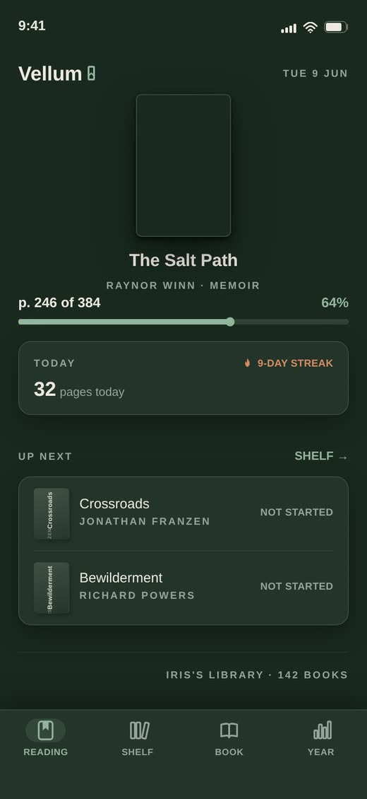This screenshot has height=799, width=367.
Task: Tap the open Book icon
Action: (x=229, y=730)
